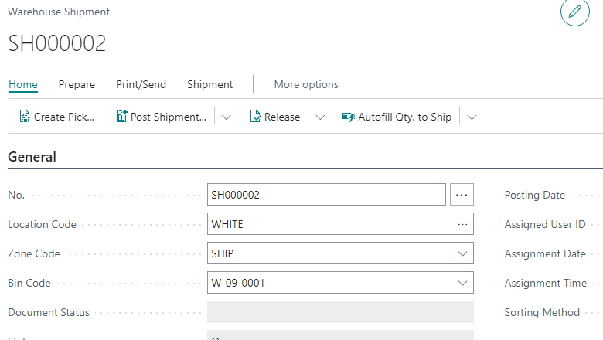Screen dimensions: 603x340
Task: Open the Prepare tab
Action: [77, 84]
